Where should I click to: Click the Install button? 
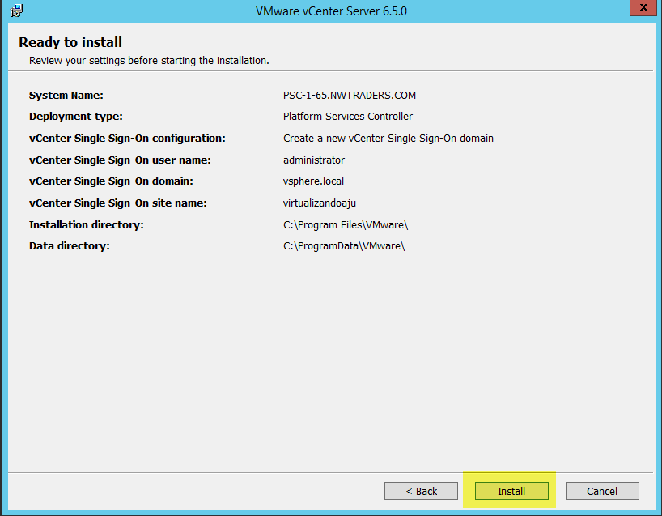(x=511, y=491)
